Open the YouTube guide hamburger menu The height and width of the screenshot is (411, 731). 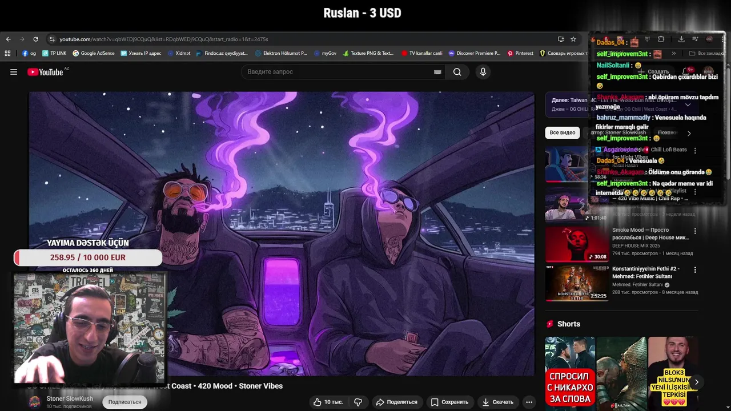coord(14,72)
